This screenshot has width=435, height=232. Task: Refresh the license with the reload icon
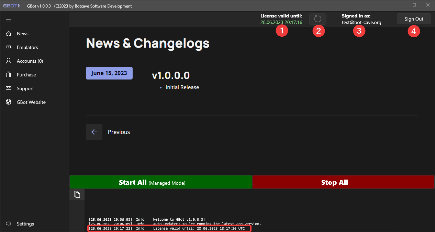(318, 19)
